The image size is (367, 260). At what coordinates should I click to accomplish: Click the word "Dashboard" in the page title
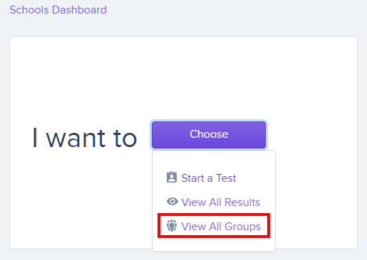79,10
